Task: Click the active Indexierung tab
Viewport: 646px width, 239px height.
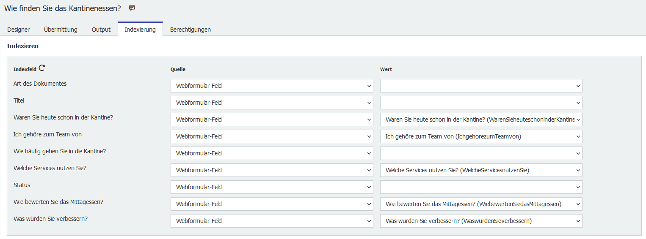Action: (x=140, y=30)
